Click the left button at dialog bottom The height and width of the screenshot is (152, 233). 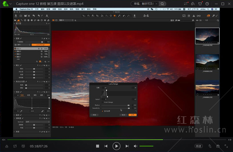(x=94, y=115)
